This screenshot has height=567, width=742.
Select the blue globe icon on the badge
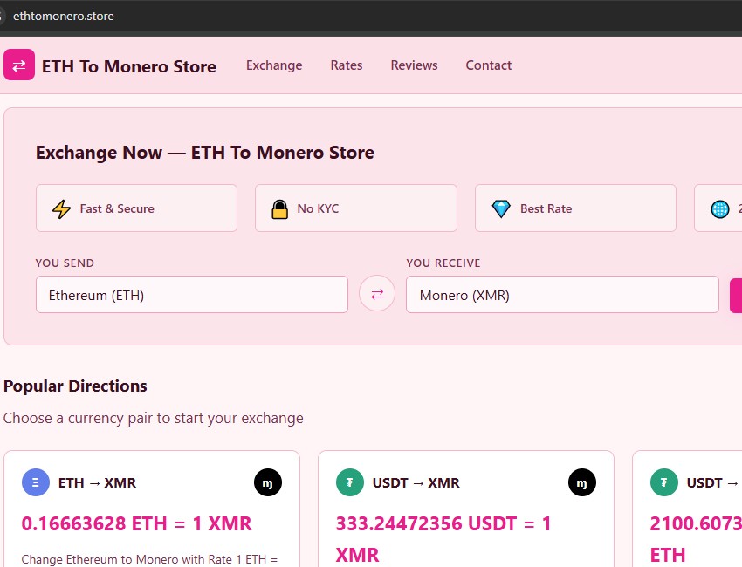pos(718,208)
